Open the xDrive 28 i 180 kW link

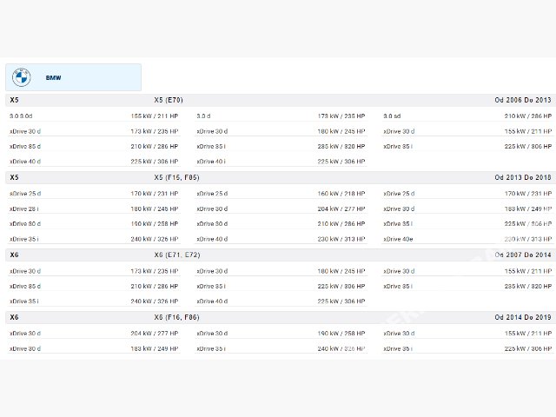coord(24,208)
